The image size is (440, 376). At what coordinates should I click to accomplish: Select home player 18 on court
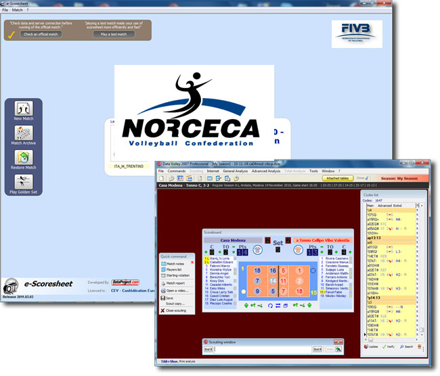257,271
